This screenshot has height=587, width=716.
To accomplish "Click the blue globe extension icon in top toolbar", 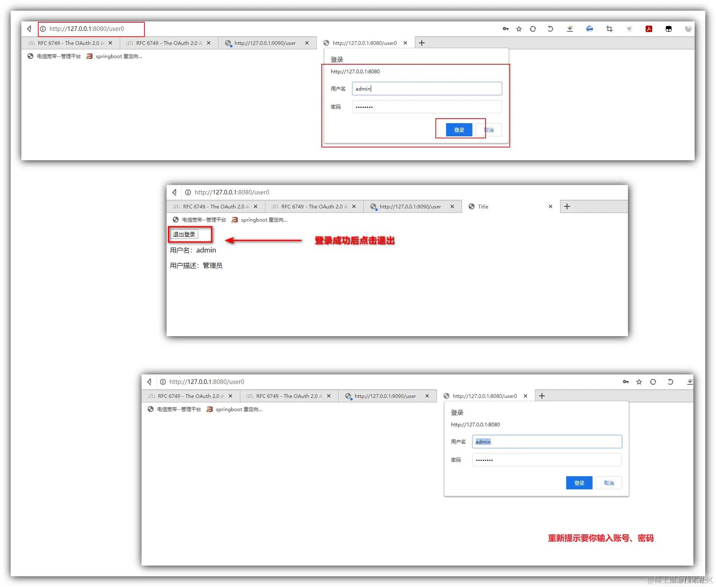I will pos(590,29).
